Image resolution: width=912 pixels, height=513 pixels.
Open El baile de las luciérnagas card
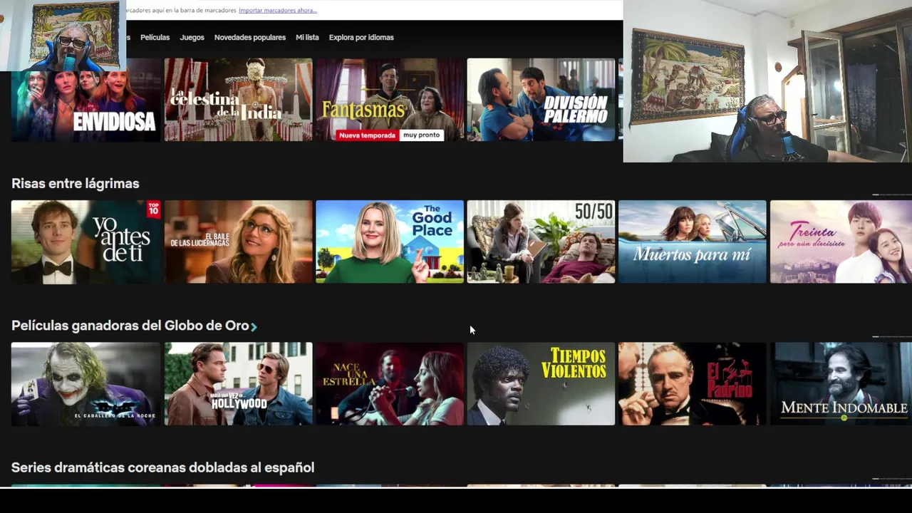tap(239, 242)
